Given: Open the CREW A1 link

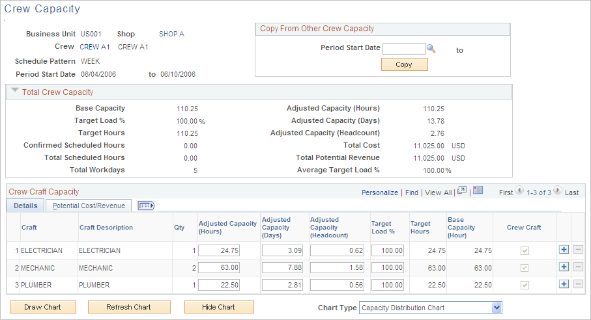Looking at the screenshot, I should click(x=94, y=47).
